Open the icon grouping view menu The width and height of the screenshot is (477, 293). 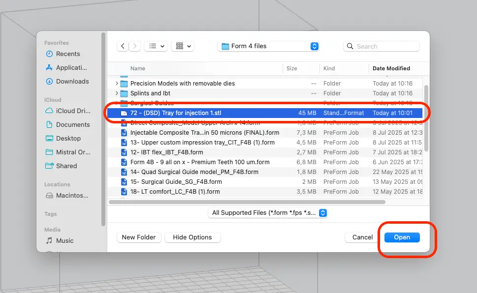[183, 46]
